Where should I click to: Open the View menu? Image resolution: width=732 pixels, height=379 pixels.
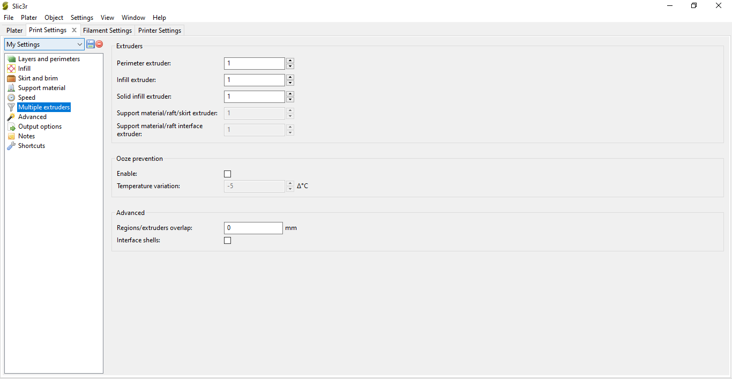tap(107, 18)
